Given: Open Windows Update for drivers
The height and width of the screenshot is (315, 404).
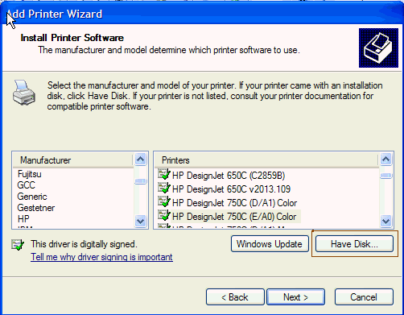Looking at the screenshot, I should point(270,244).
